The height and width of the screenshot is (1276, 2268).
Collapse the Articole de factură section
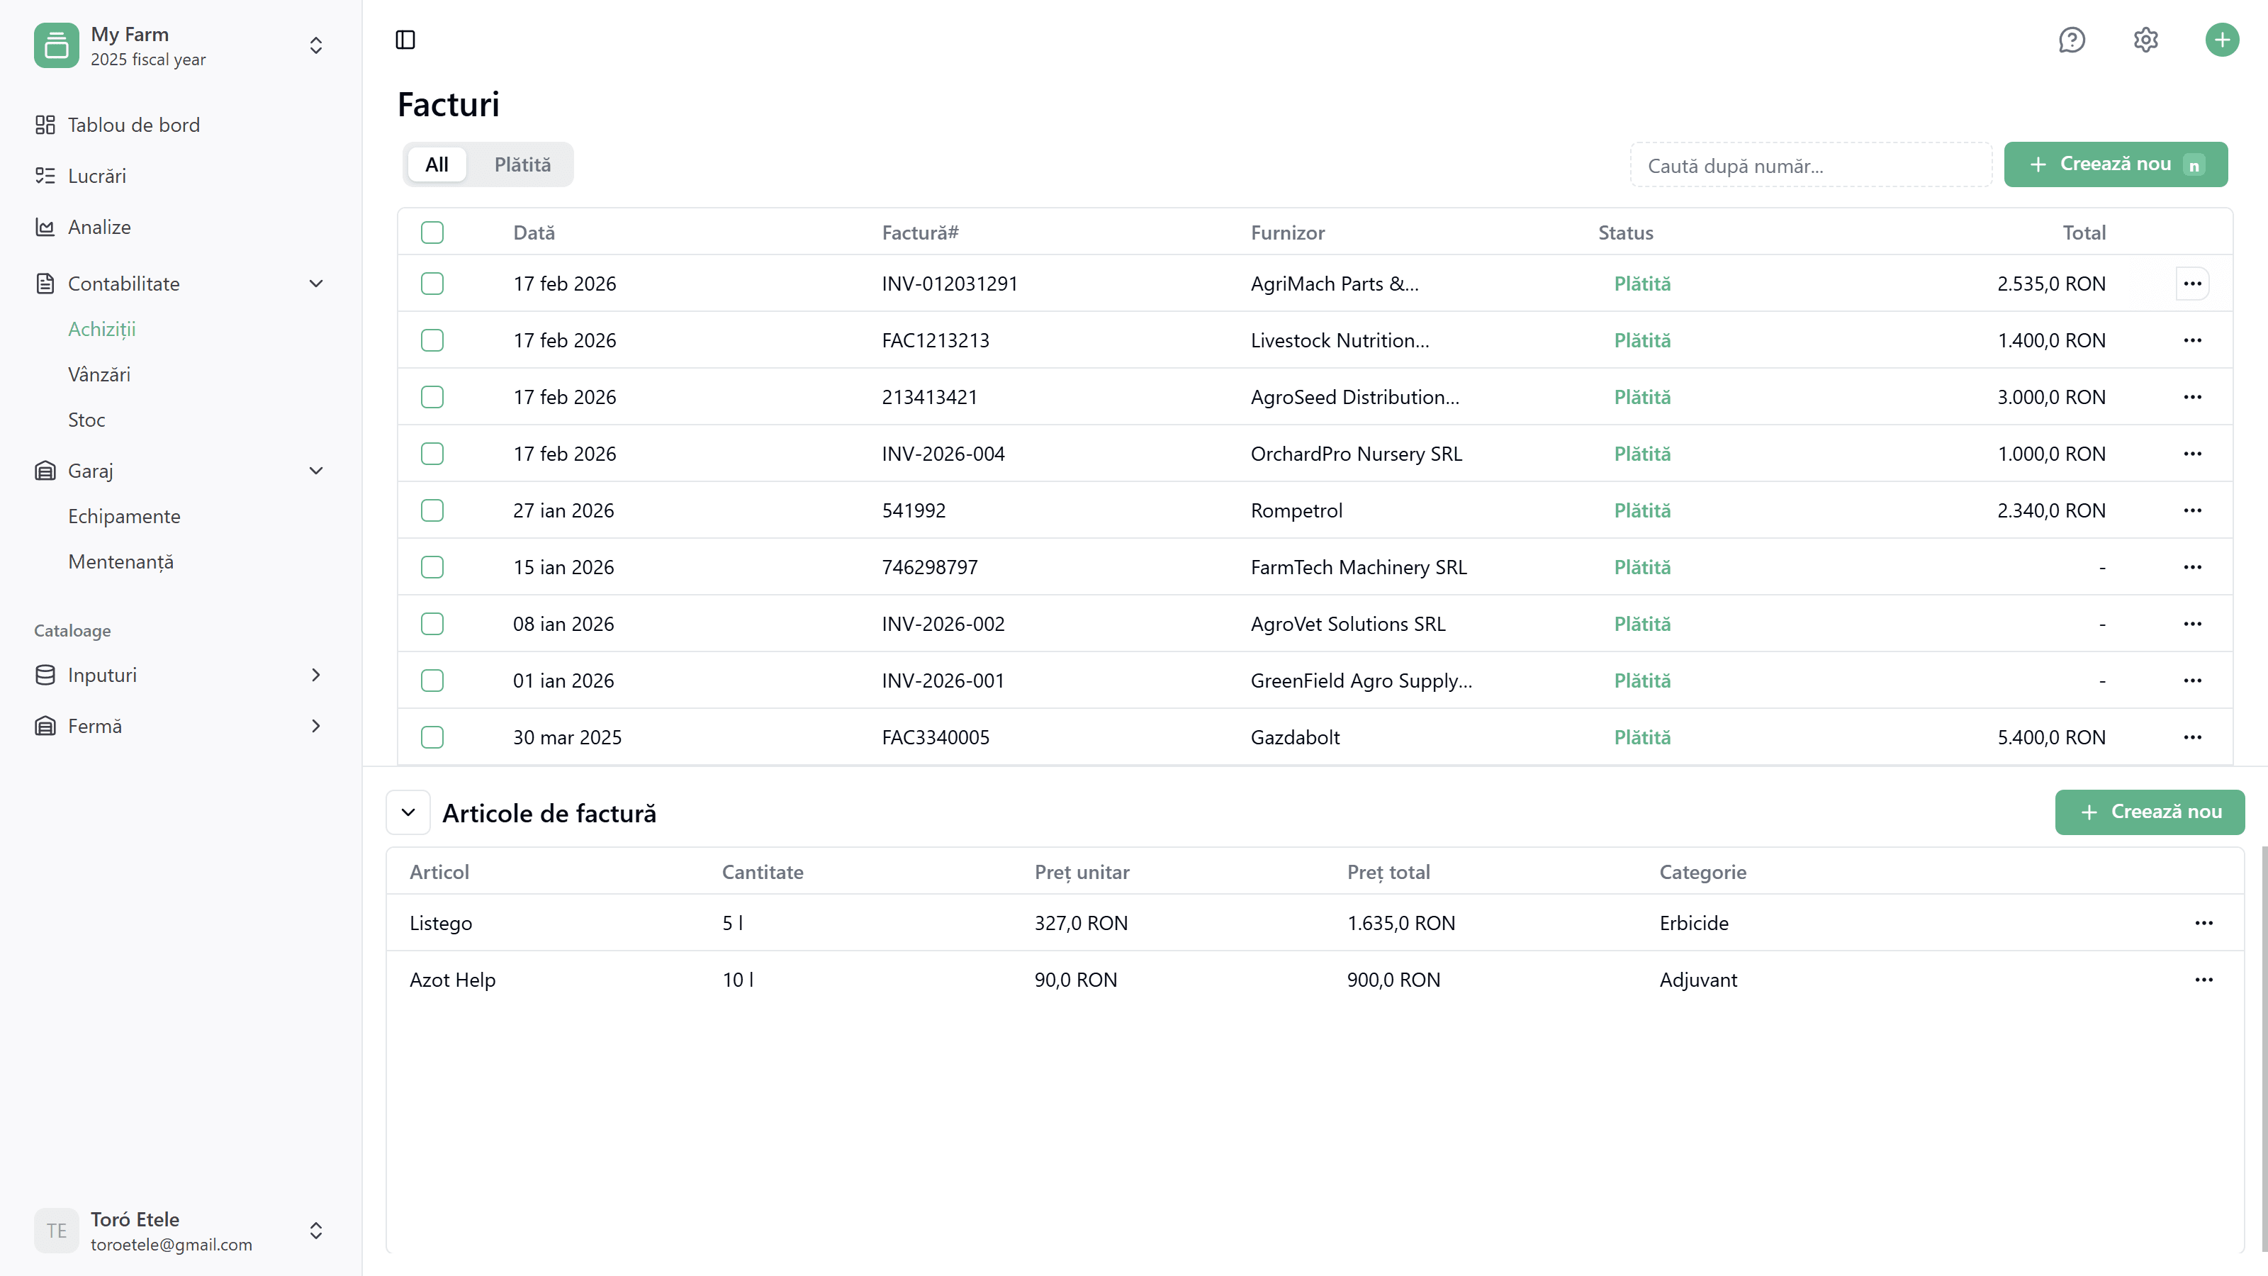click(408, 812)
